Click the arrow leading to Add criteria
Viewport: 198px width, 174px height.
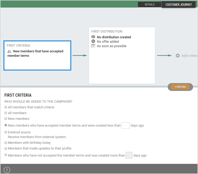pos(164,55)
